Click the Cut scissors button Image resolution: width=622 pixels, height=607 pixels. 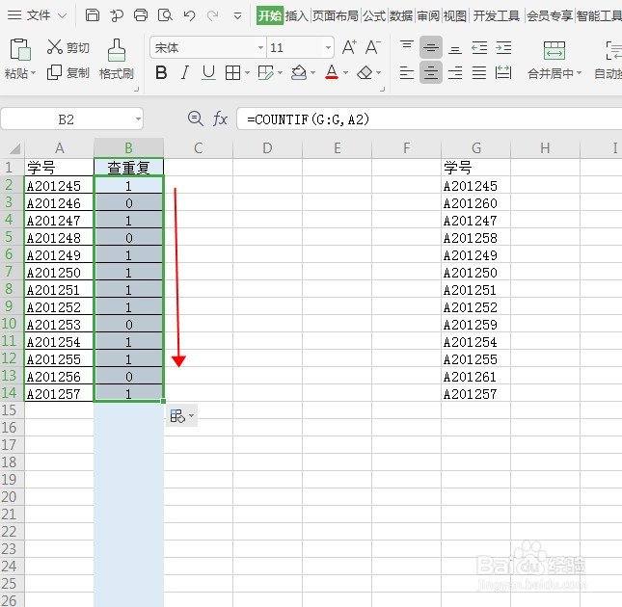click(x=68, y=47)
